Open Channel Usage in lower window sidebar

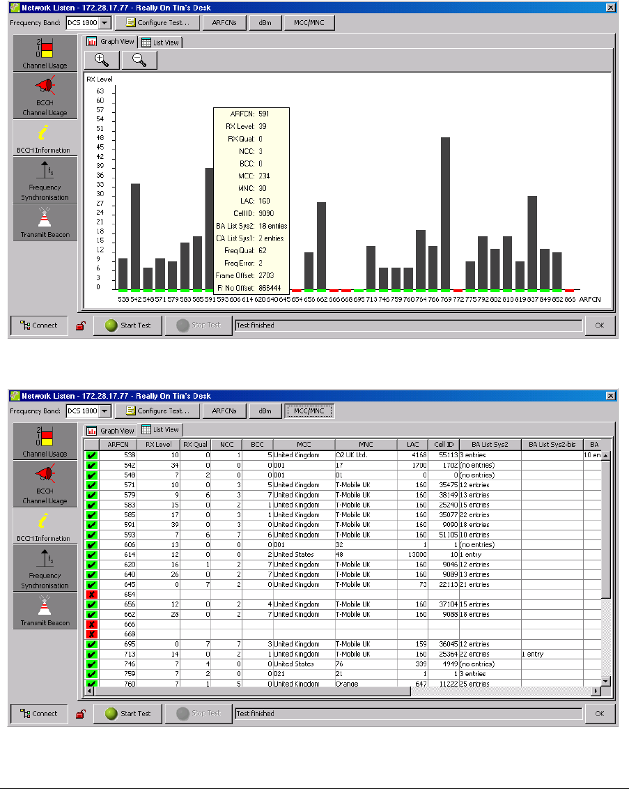coord(45,441)
